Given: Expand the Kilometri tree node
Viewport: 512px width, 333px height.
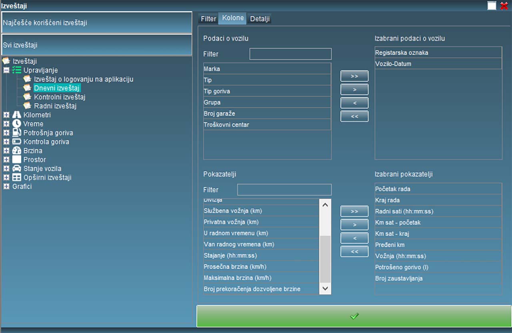Looking at the screenshot, I should coord(6,115).
